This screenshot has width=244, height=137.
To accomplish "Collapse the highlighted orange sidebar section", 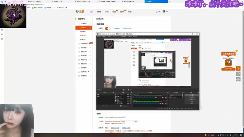I will pos(84,28).
